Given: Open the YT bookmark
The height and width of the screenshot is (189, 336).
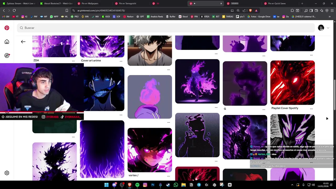Looking at the screenshot, I should (x=15, y=17).
